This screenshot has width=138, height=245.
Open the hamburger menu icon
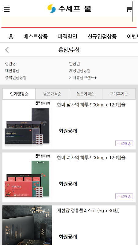(x=7, y=9)
